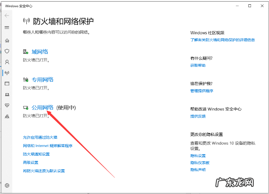Open 隐私设置 link
269x194 pixels.
(198, 156)
